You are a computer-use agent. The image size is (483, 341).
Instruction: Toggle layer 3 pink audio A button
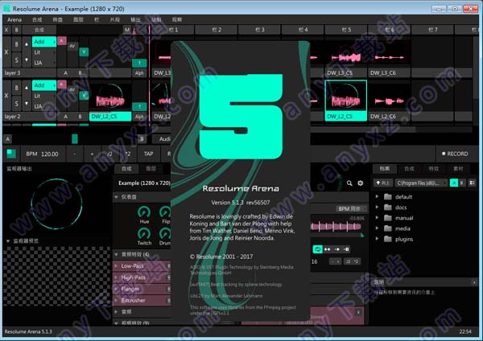[62, 41]
